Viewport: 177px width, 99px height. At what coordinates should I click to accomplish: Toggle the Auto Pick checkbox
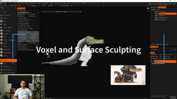point(72,3)
